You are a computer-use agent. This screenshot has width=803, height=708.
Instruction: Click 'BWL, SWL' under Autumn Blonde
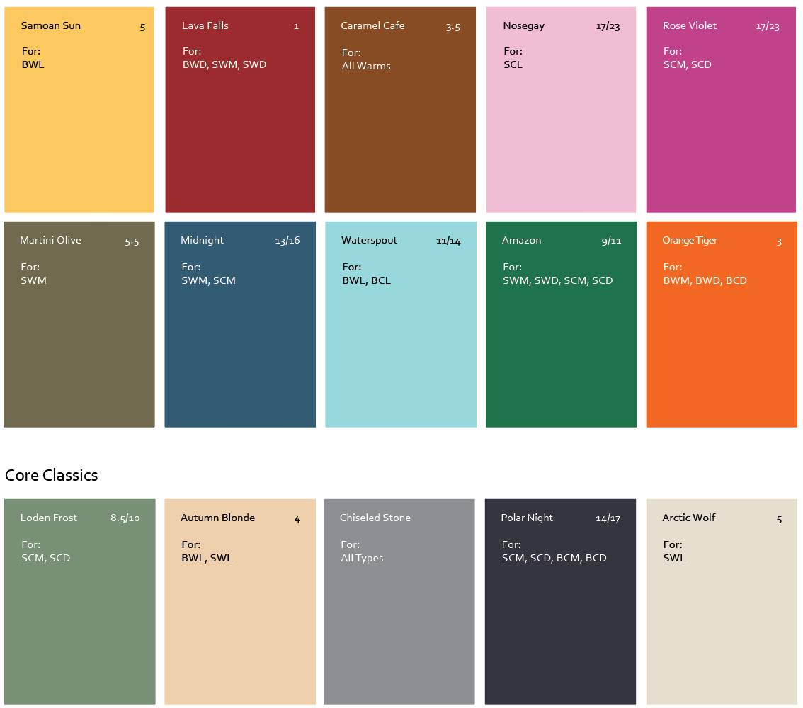click(207, 558)
